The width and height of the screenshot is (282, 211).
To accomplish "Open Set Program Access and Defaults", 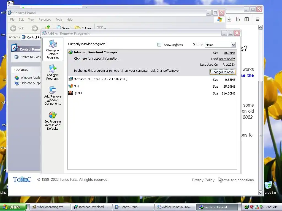I will pyautogui.click(x=53, y=121).
